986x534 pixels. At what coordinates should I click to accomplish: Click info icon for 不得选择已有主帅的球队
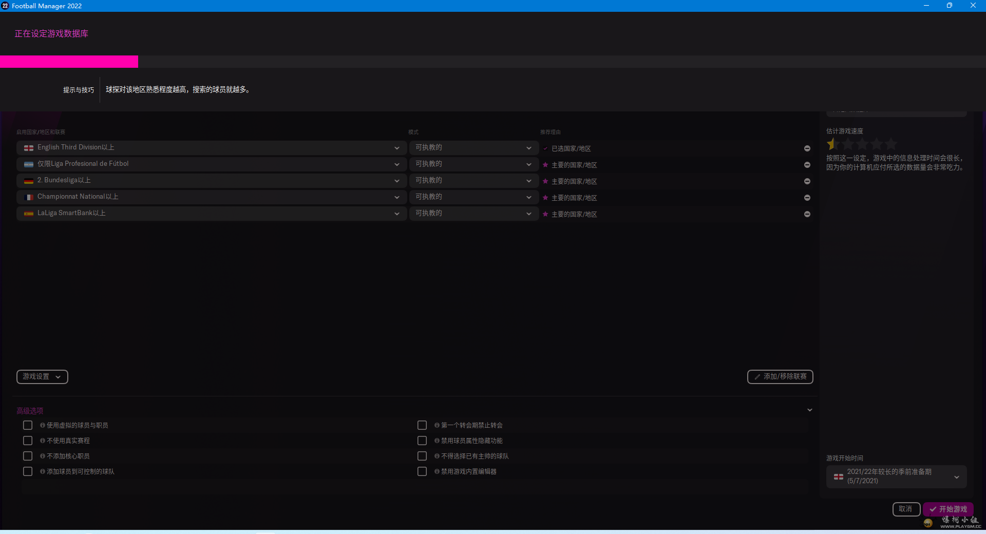(x=437, y=456)
